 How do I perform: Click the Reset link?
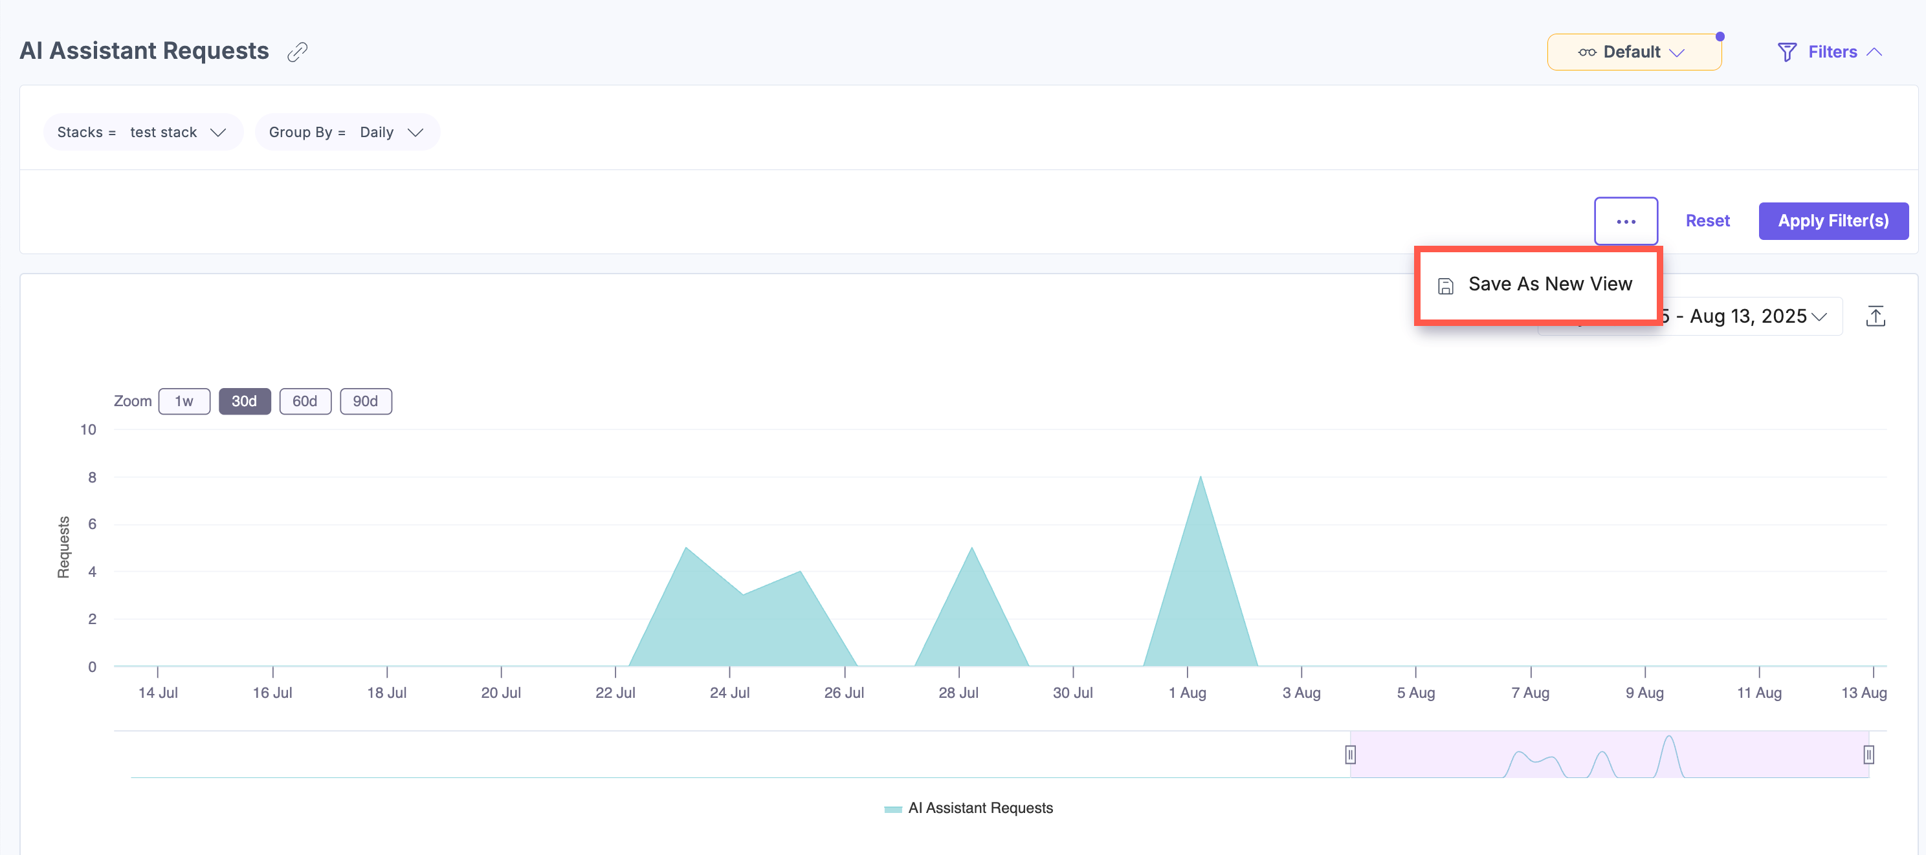click(x=1707, y=221)
